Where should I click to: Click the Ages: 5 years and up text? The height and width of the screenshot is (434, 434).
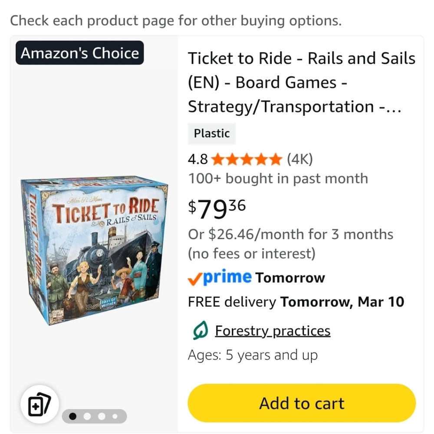pyautogui.click(x=253, y=355)
